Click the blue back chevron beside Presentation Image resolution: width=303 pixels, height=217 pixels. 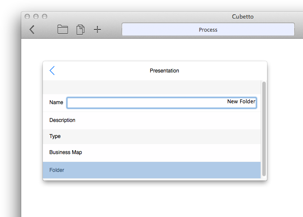coord(52,70)
